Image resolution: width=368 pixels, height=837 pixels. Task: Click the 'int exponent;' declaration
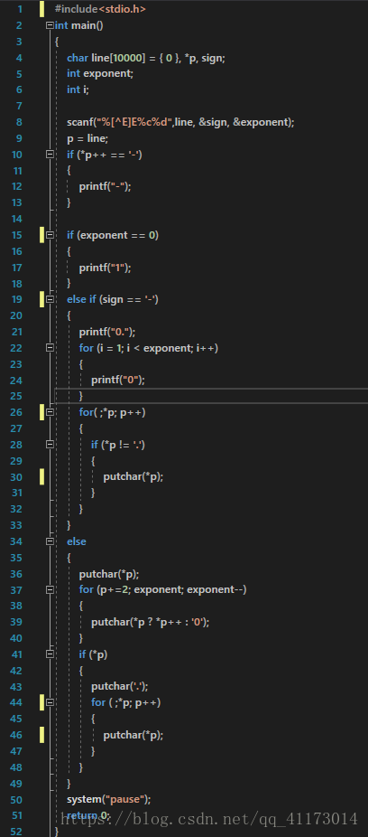click(99, 73)
